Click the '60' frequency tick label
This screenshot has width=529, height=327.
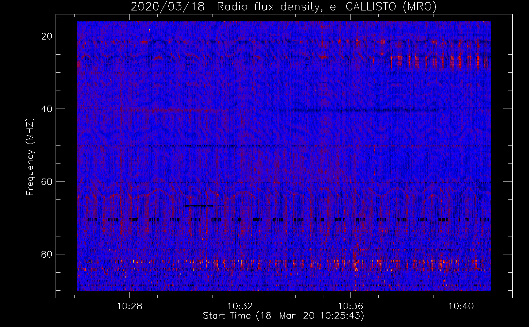[47, 181]
